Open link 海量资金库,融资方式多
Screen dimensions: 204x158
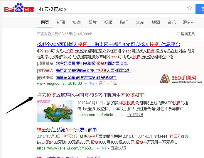pyautogui.click(x=86, y=77)
